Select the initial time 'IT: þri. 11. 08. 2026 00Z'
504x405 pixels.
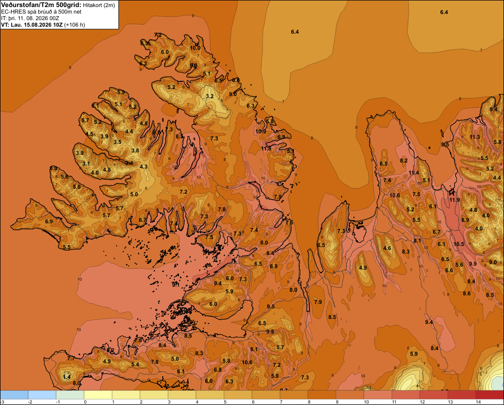click(x=30, y=18)
